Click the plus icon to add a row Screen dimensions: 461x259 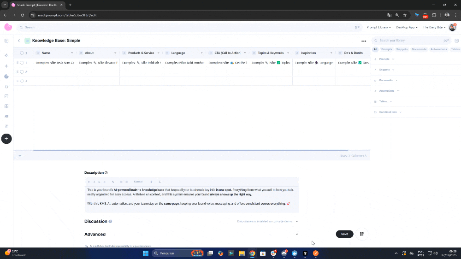tap(20, 155)
